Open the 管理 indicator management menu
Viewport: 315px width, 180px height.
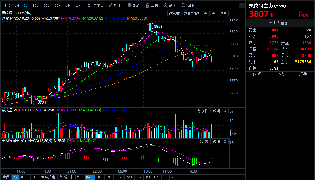click(x=6, y=177)
